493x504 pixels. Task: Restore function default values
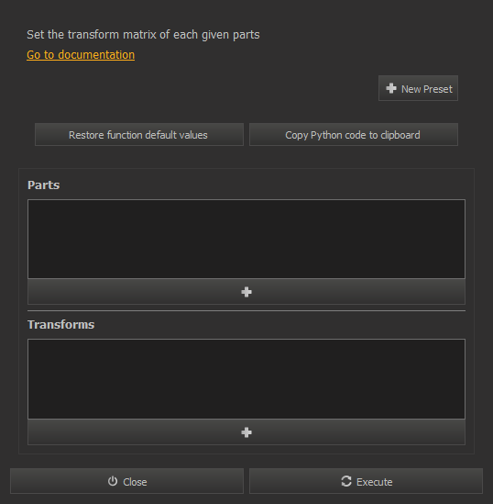139,135
